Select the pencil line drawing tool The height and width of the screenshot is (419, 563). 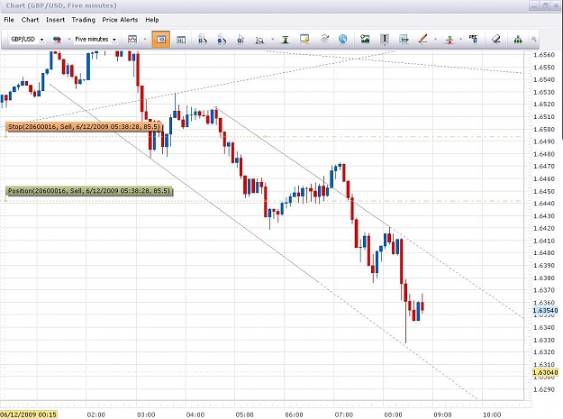tap(423, 39)
